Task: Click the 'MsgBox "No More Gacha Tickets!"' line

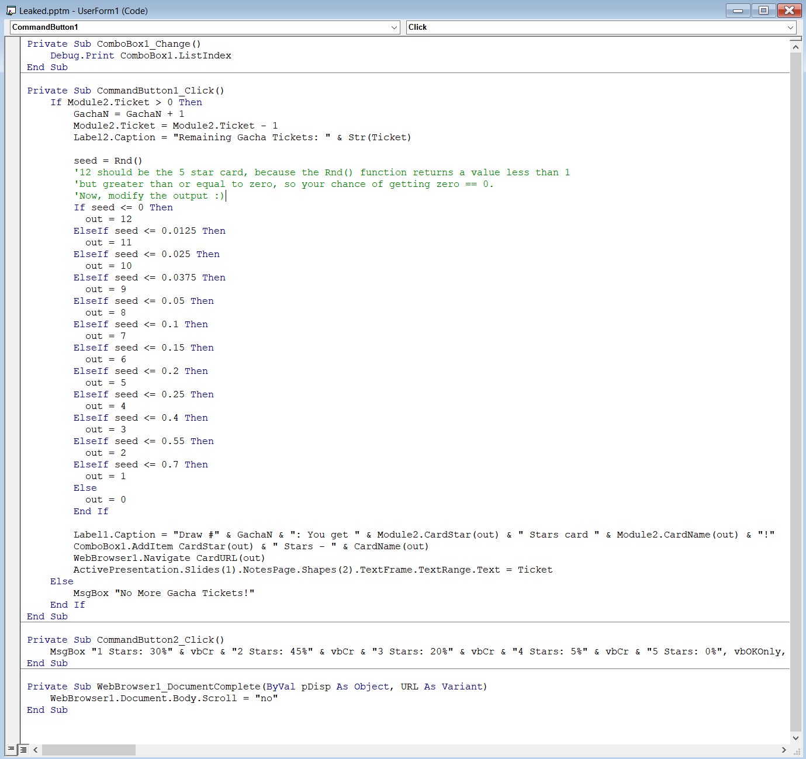Action: [164, 593]
